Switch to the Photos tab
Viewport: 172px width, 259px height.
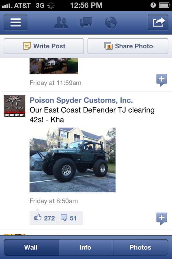[x=141, y=247]
